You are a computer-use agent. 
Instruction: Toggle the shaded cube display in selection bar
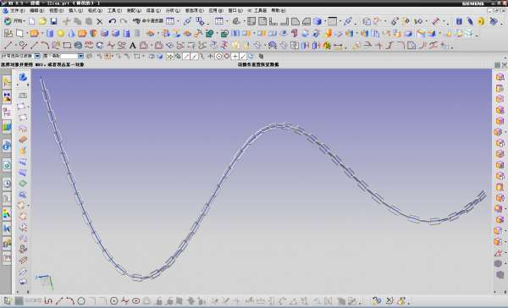tap(160, 57)
